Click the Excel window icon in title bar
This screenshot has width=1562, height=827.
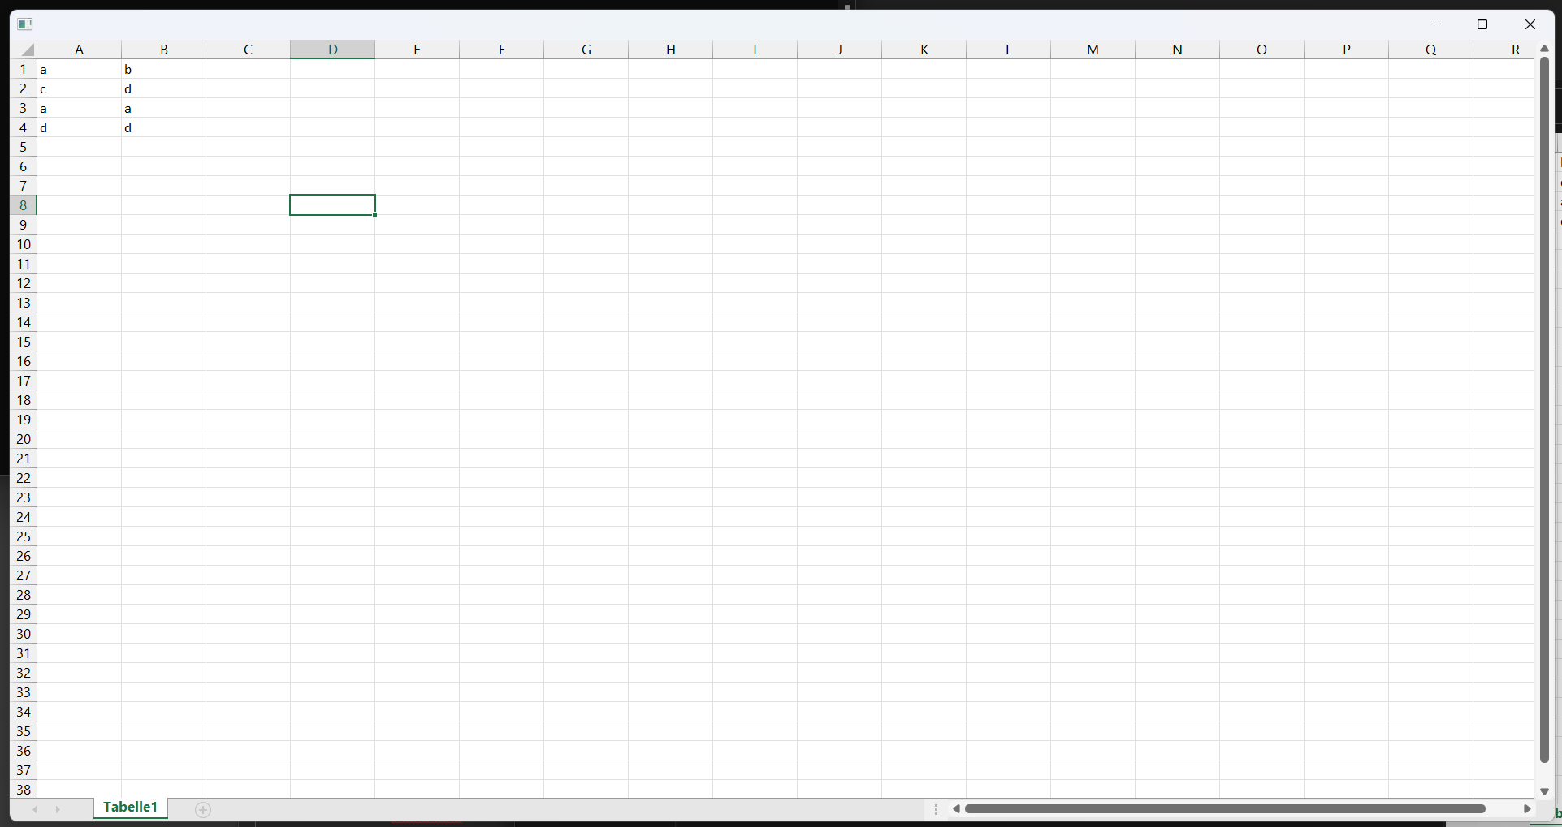click(25, 24)
